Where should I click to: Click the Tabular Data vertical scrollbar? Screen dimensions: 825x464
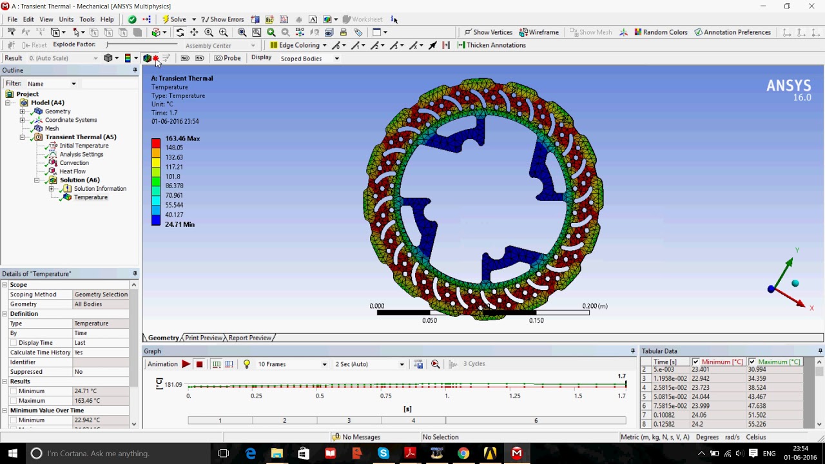pyautogui.click(x=819, y=393)
